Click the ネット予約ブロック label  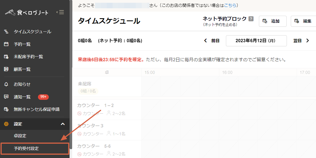pos(225,19)
